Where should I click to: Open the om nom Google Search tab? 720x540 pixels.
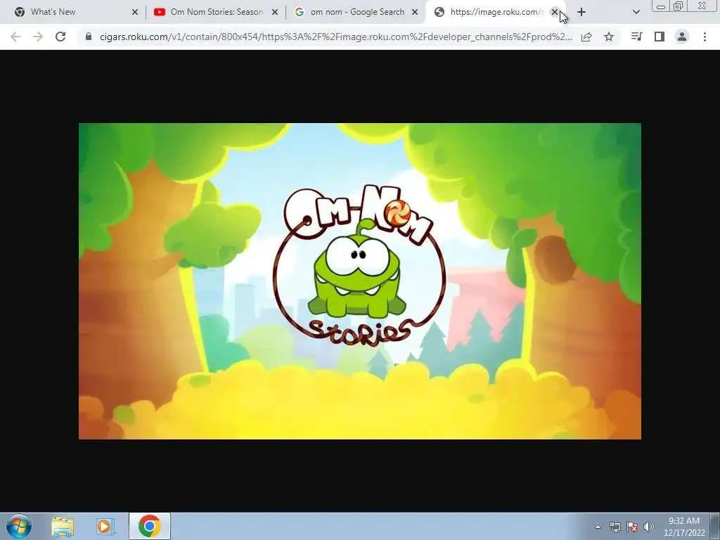354,13
